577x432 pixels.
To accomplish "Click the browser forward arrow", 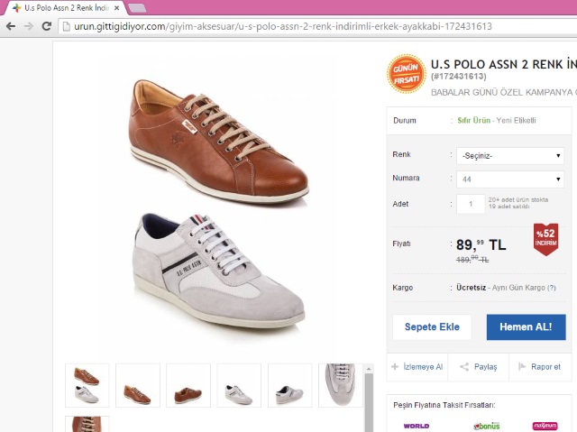I will [x=28, y=26].
